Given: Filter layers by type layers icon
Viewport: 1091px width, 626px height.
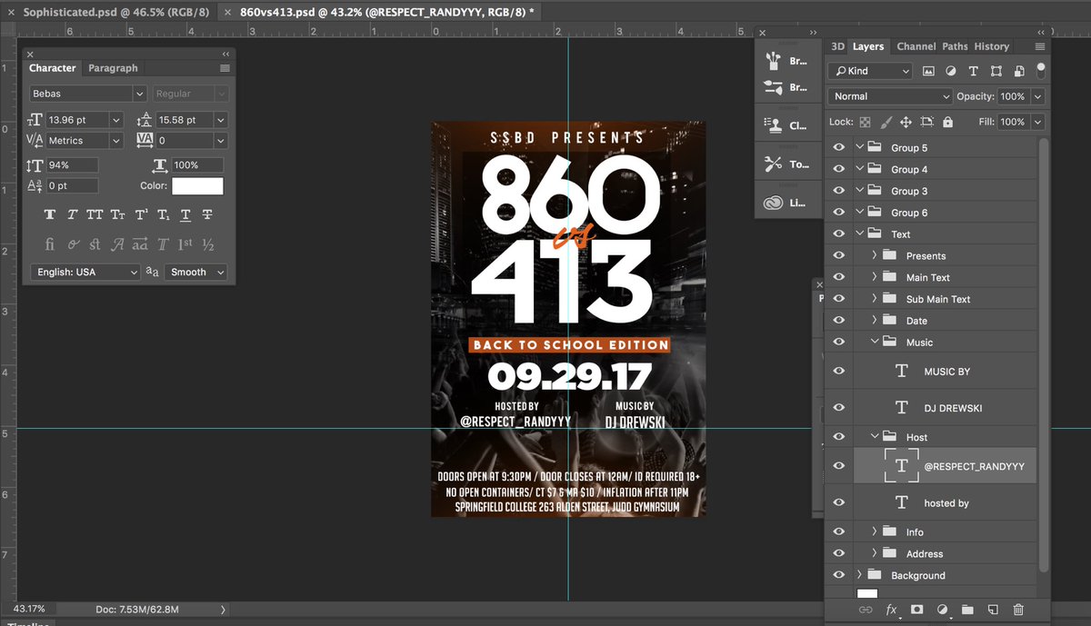Looking at the screenshot, I should 974,71.
